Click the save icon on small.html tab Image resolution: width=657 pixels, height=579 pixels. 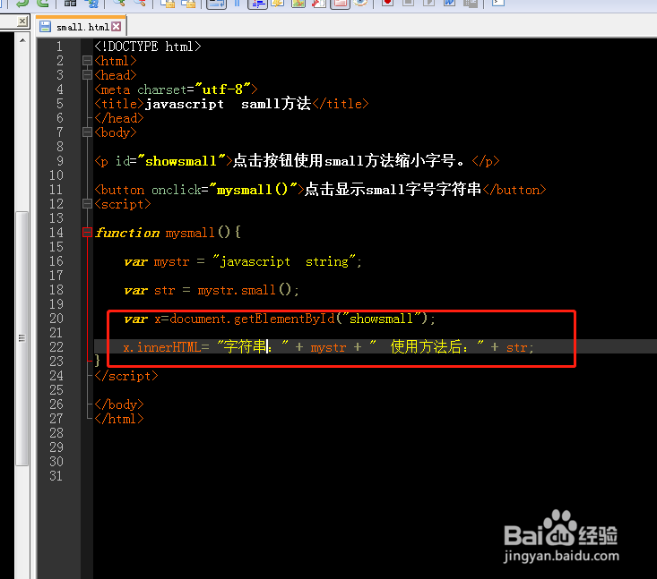(45, 27)
